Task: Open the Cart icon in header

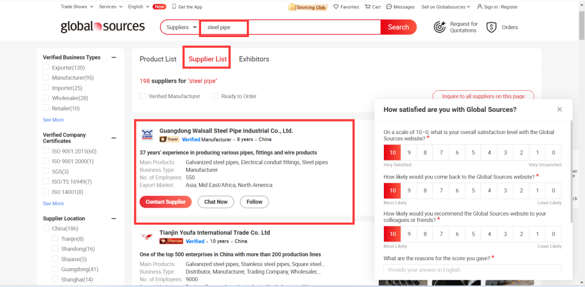Action: pyautogui.click(x=367, y=7)
